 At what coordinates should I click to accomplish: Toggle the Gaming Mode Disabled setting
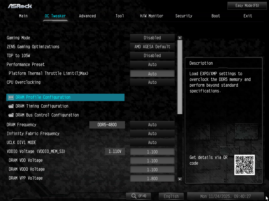click(152, 38)
